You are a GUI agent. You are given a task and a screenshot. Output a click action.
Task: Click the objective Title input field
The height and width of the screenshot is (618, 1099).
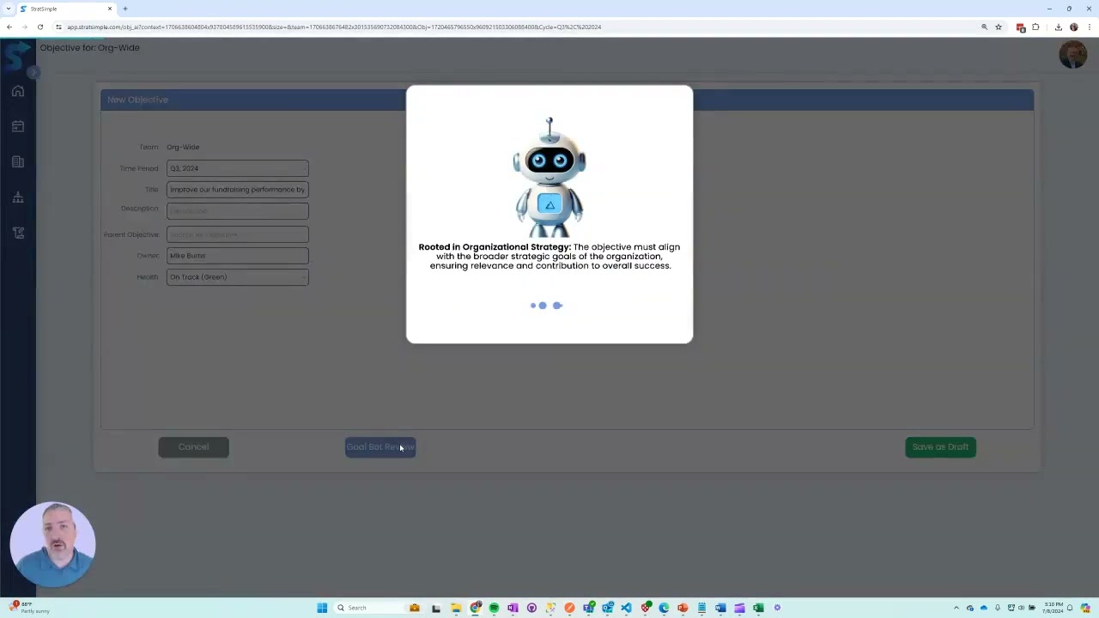coord(237,189)
